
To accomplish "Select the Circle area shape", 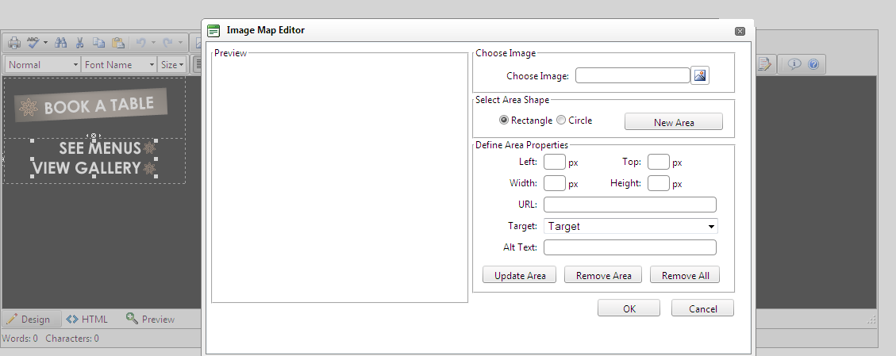I will click(x=561, y=121).
